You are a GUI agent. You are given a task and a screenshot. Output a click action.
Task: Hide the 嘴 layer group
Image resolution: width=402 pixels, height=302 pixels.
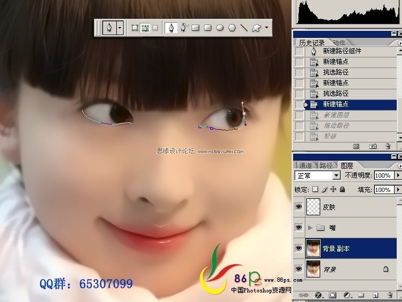298,228
